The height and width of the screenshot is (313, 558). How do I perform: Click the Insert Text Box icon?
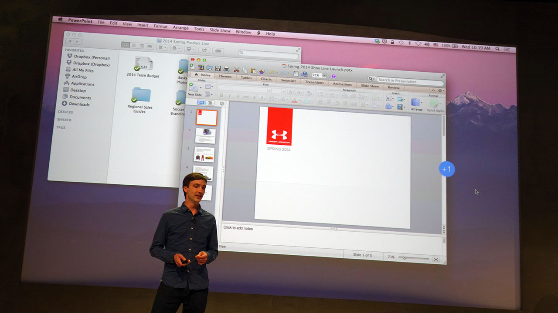(388, 98)
